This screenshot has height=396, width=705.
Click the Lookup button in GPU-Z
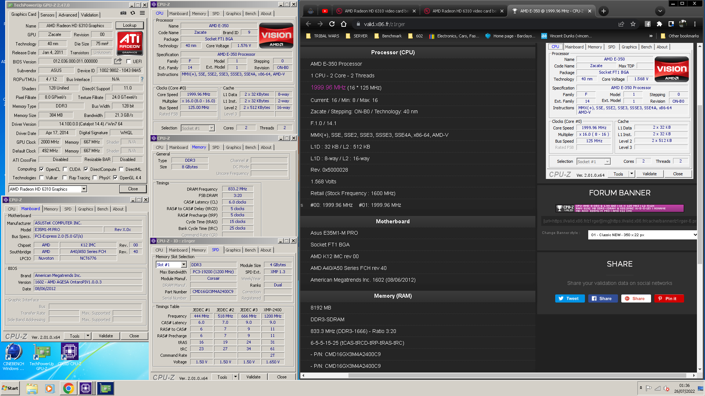click(130, 25)
